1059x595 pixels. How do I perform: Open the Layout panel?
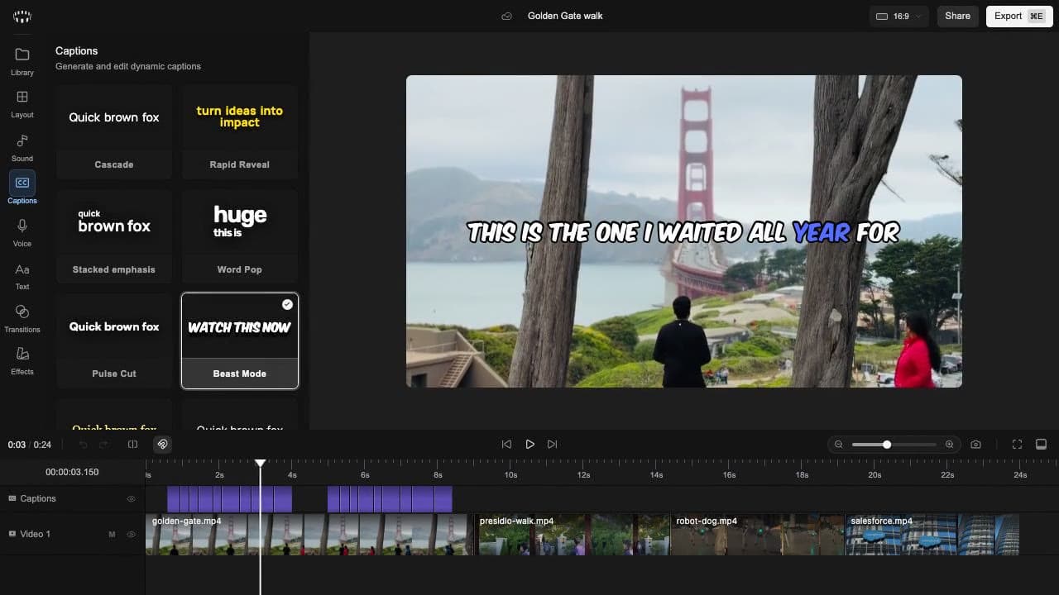click(x=22, y=104)
